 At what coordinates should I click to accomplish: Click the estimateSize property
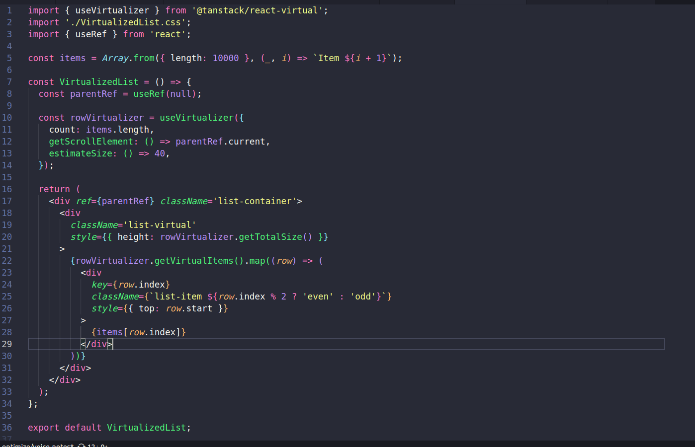(81, 153)
